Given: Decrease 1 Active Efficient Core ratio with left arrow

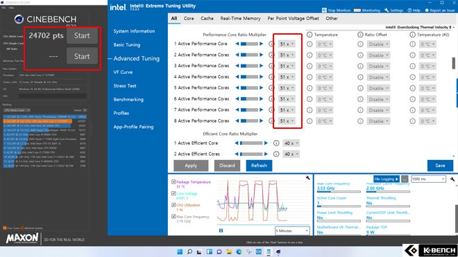Looking at the screenshot, I should point(237,143).
